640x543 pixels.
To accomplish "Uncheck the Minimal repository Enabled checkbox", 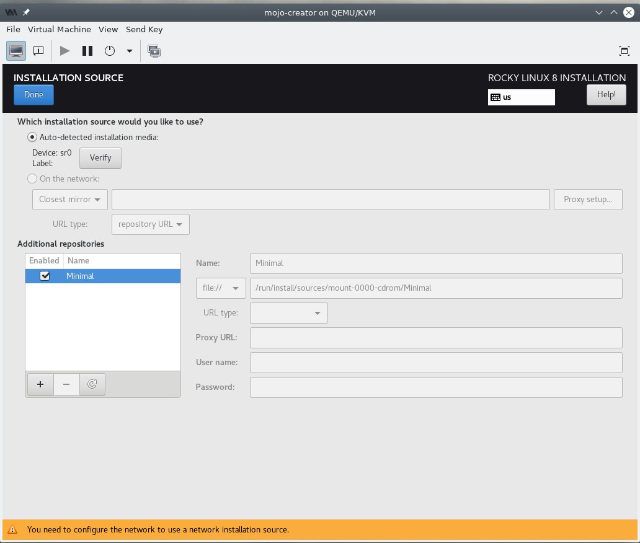I will pyautogui.click(x=45, y=276).
